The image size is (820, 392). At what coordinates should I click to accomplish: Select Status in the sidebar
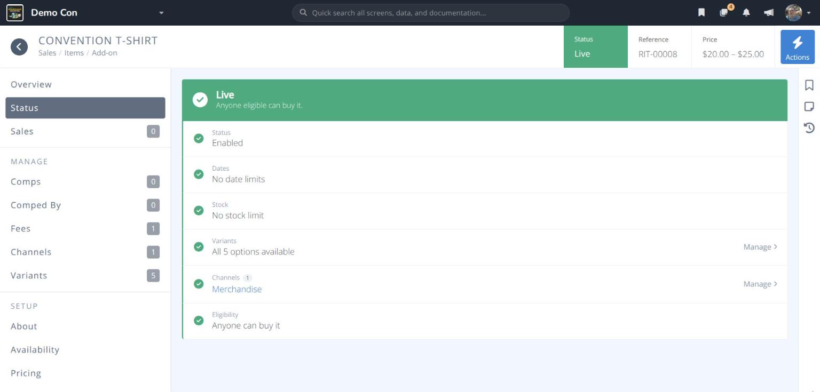[x=85, y=108]
